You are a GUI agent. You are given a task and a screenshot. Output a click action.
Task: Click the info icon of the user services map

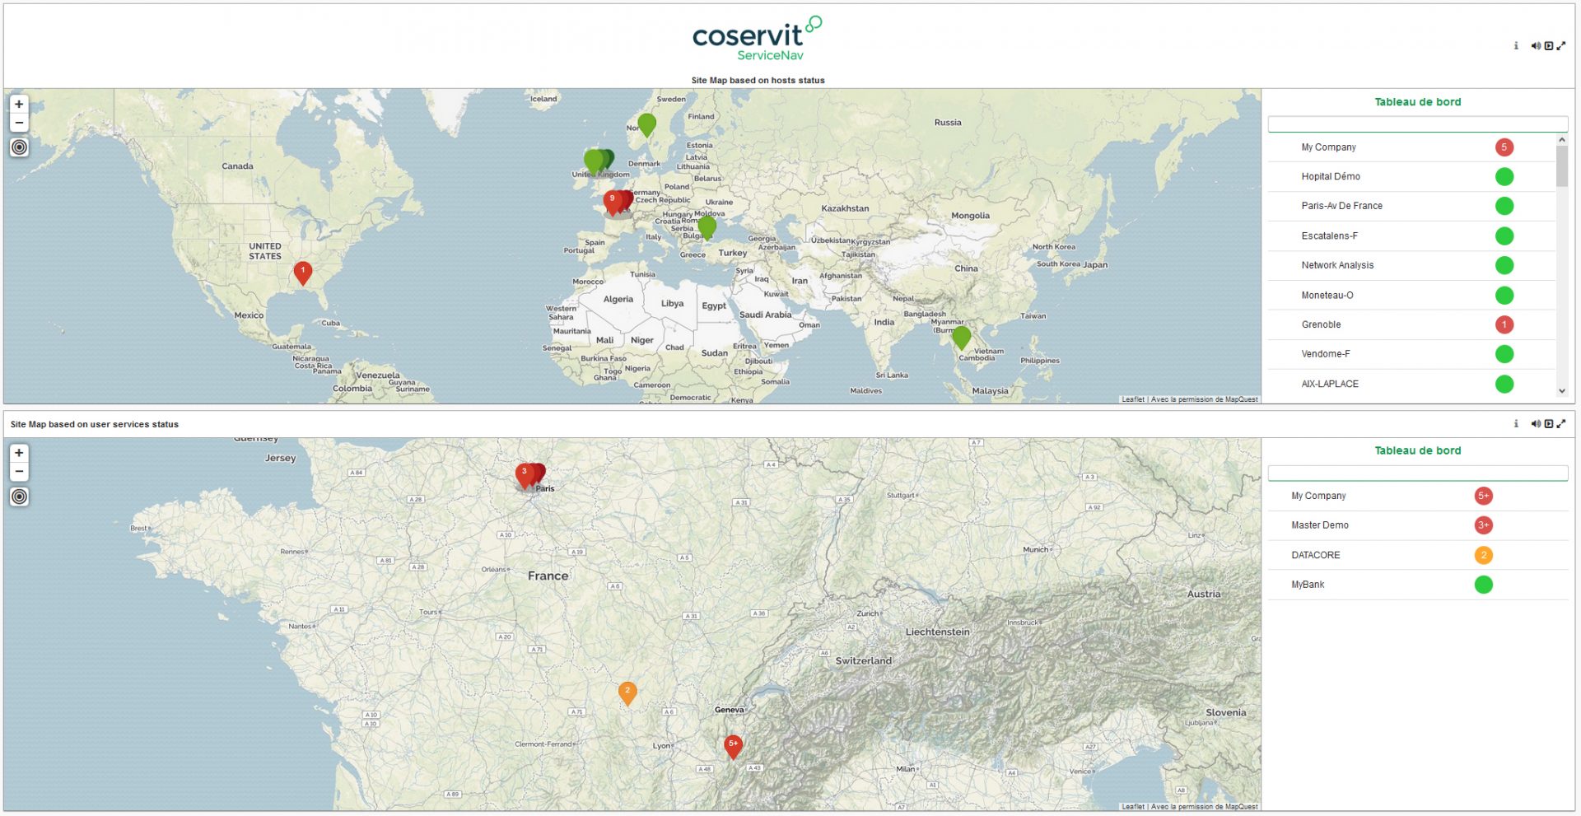[1516, 424]
